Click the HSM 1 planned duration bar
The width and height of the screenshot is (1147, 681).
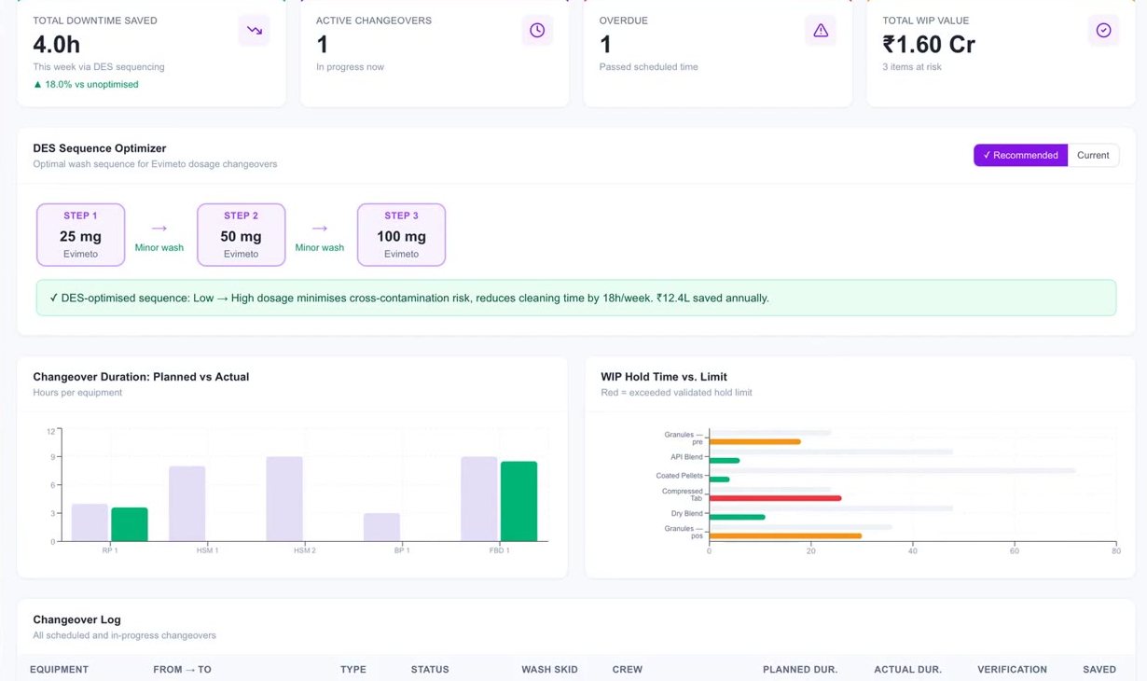[187, 504]
